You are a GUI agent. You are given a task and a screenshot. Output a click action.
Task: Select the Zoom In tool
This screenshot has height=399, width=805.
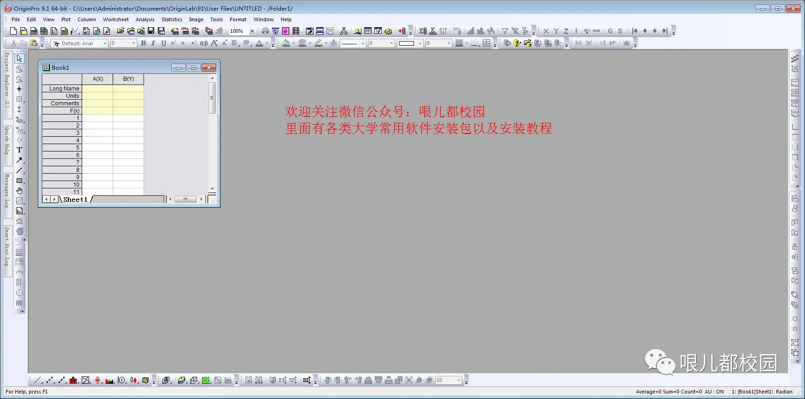[x=19, y=69]
